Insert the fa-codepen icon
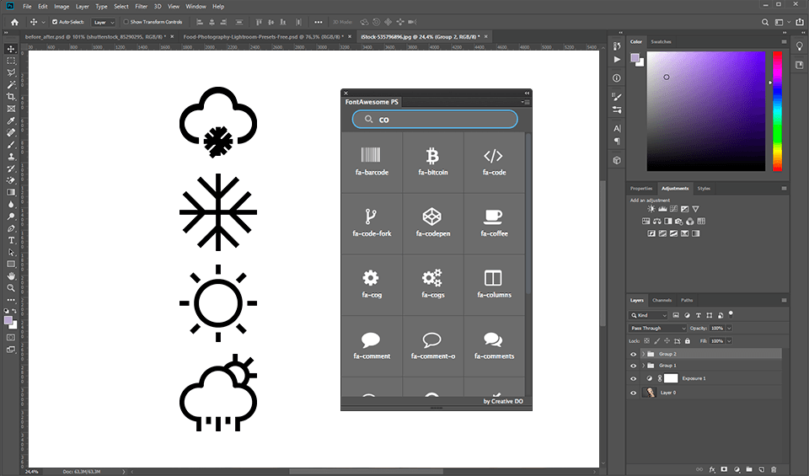The height and width of the screenshot is (476, 809). click(x=433, y=223)
